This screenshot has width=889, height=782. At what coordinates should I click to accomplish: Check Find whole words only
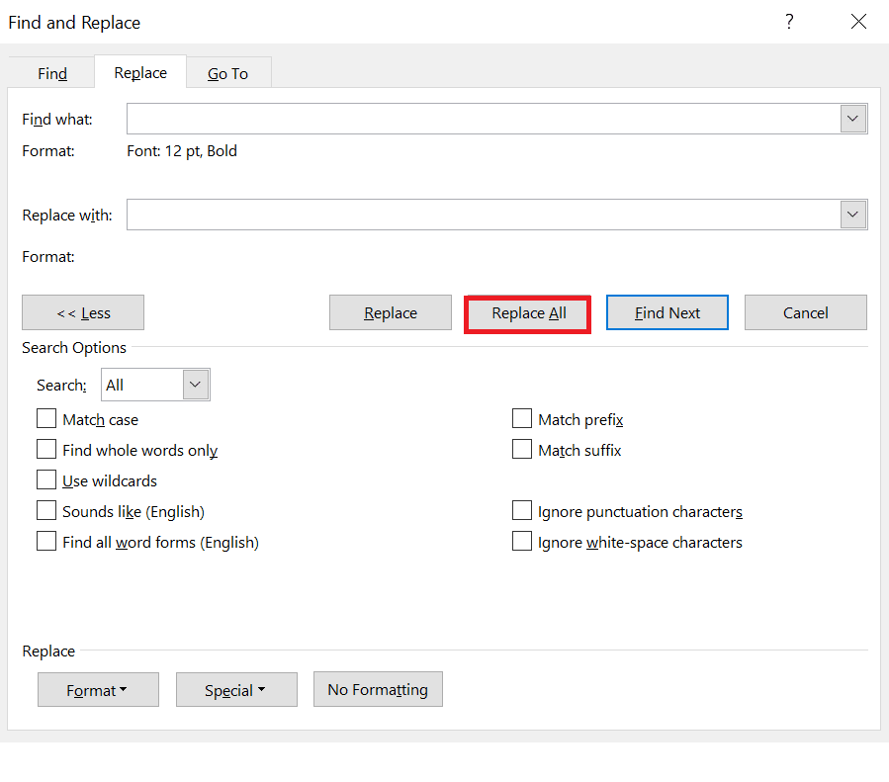[46, 450]
